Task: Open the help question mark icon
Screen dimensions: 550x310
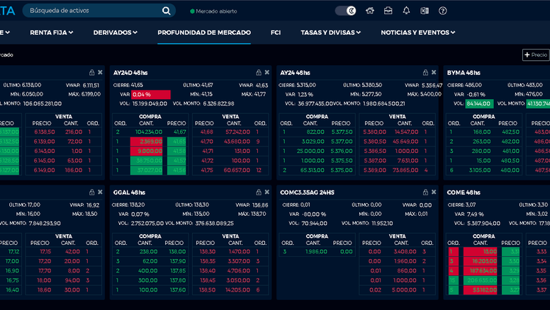Action: [443, 11]
